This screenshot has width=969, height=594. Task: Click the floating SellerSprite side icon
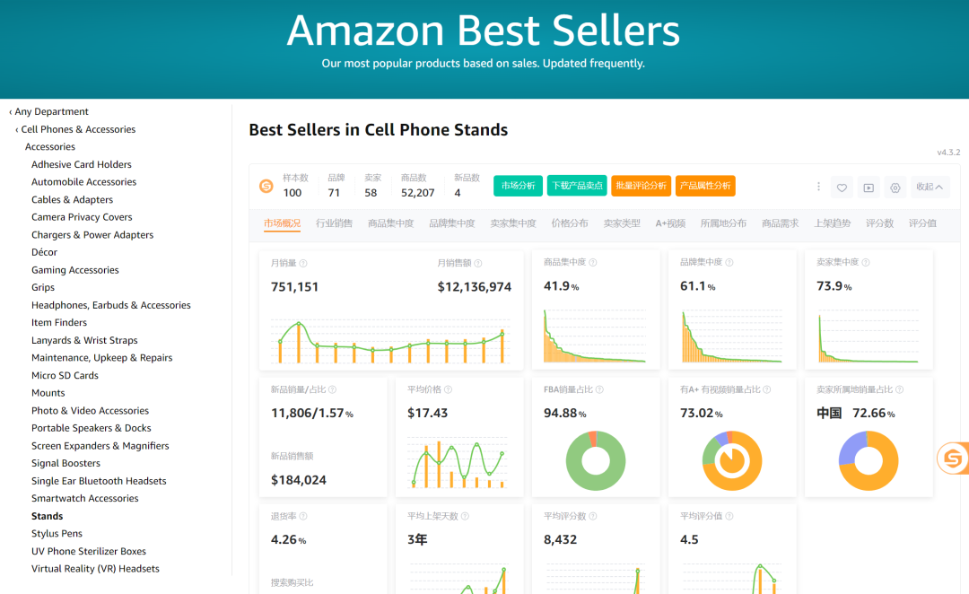[x=953, y=459]
